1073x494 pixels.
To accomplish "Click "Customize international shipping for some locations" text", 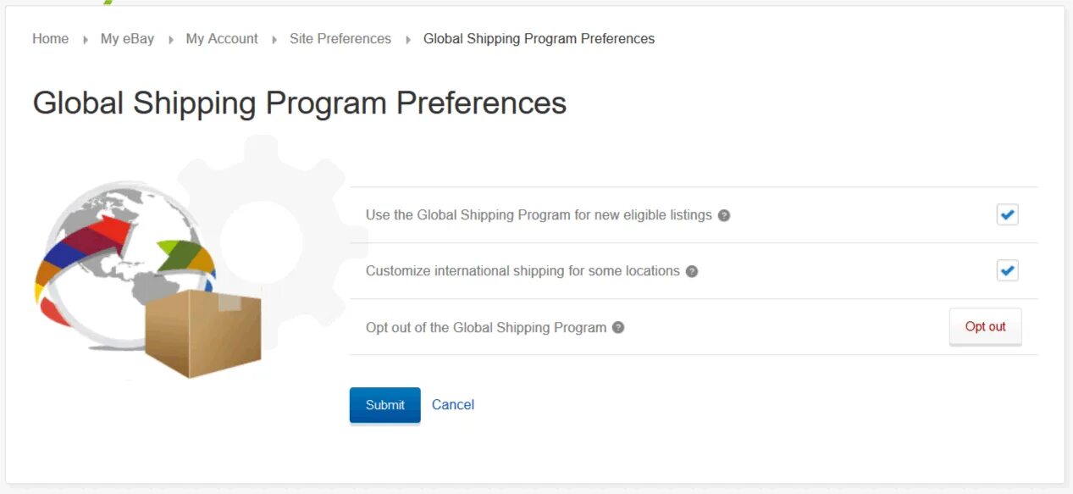I will click(523, 271).
